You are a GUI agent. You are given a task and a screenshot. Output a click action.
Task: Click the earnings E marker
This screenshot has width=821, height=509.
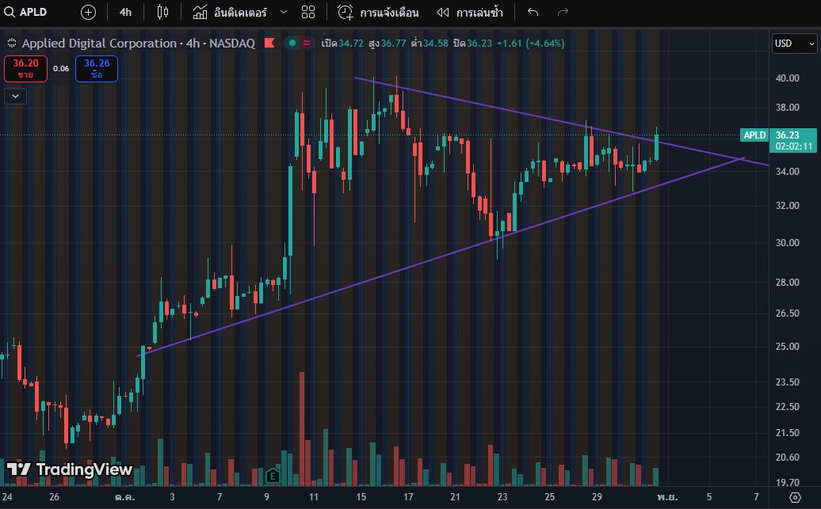tap(273, 476)
